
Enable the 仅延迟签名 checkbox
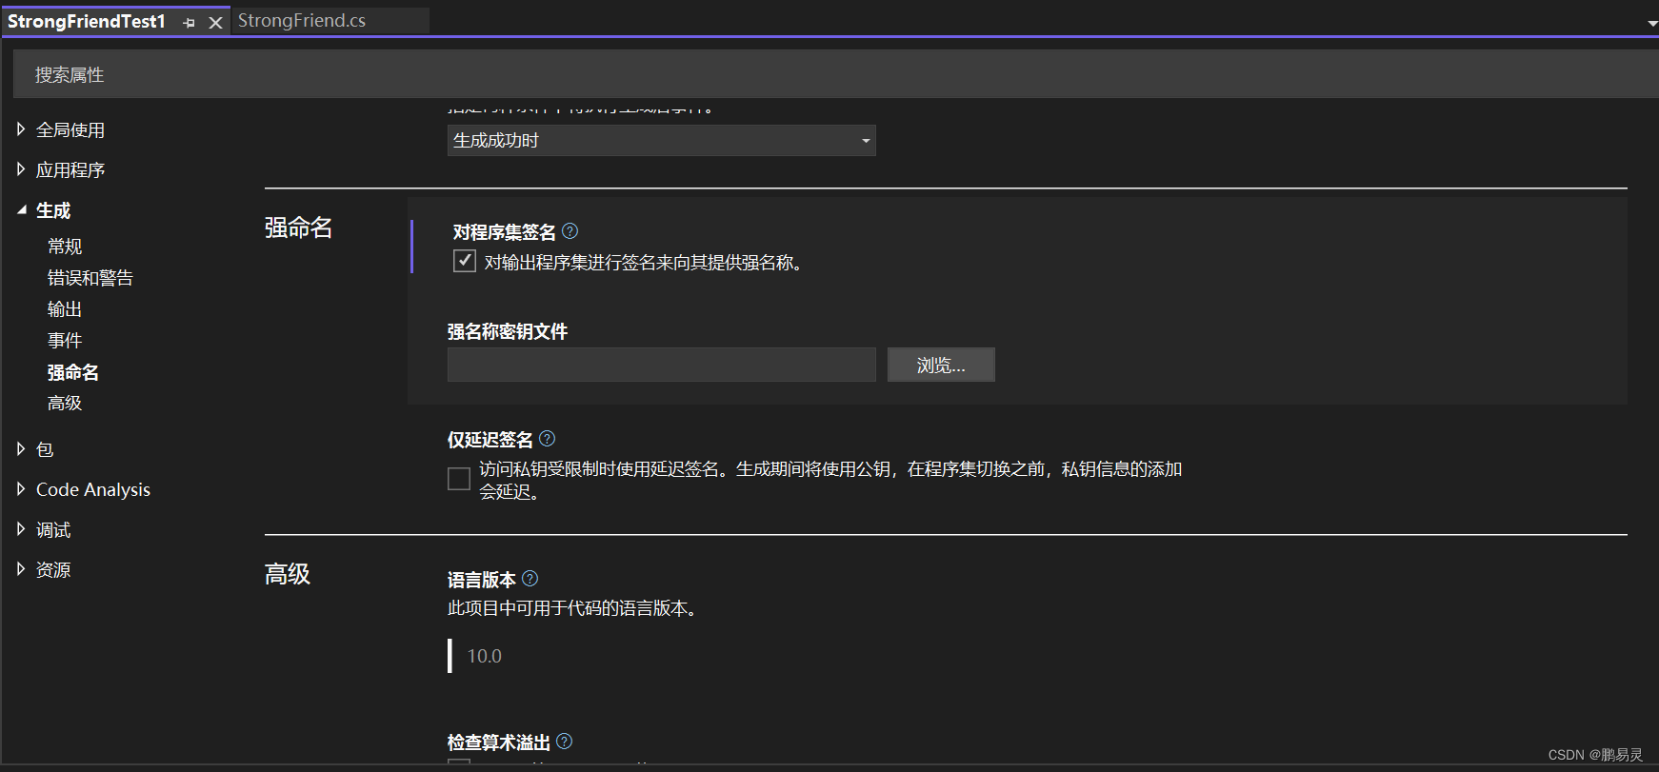[x=459, y=479]
